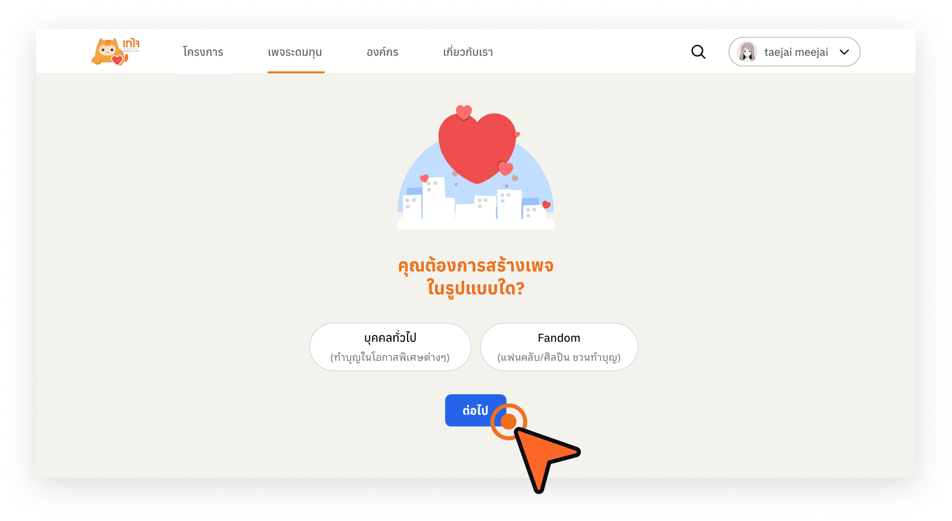Open the เกี่ยวกับเรา menu item
The width and height of the screenshot is (952, 521).
(x=468, y=52)
